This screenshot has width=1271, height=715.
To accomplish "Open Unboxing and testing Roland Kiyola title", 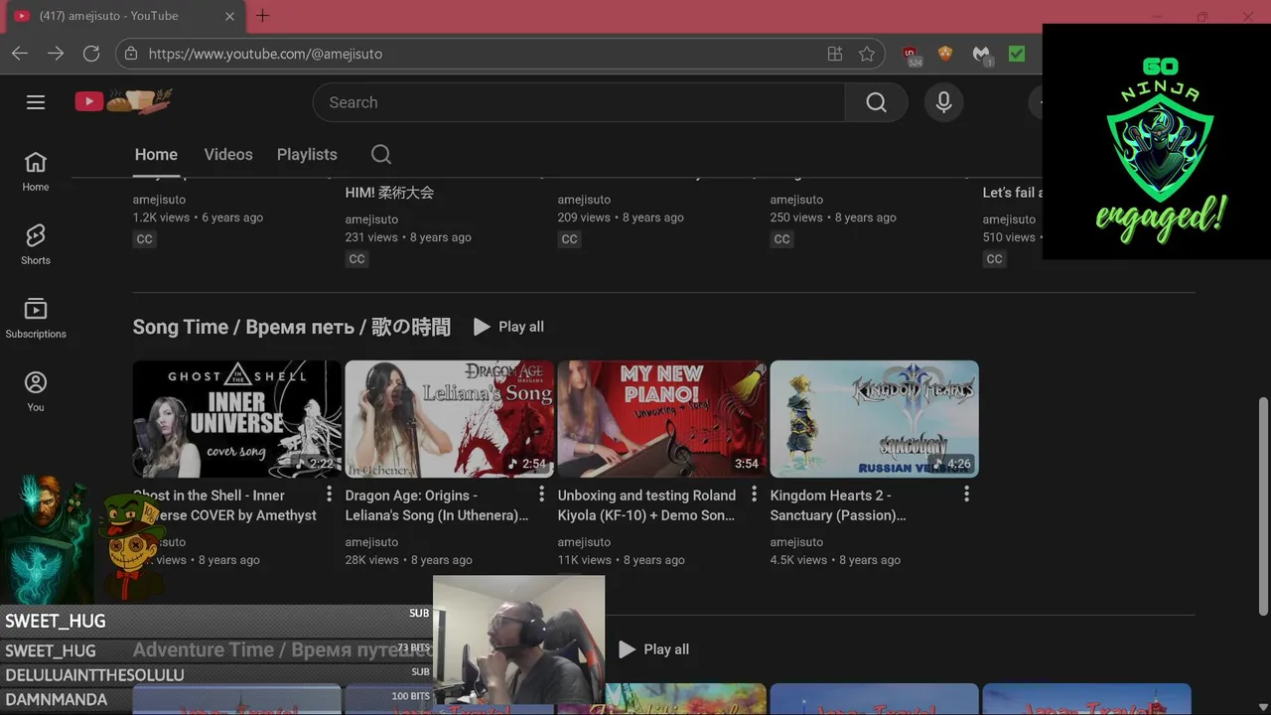I will (x=646, y=505).
